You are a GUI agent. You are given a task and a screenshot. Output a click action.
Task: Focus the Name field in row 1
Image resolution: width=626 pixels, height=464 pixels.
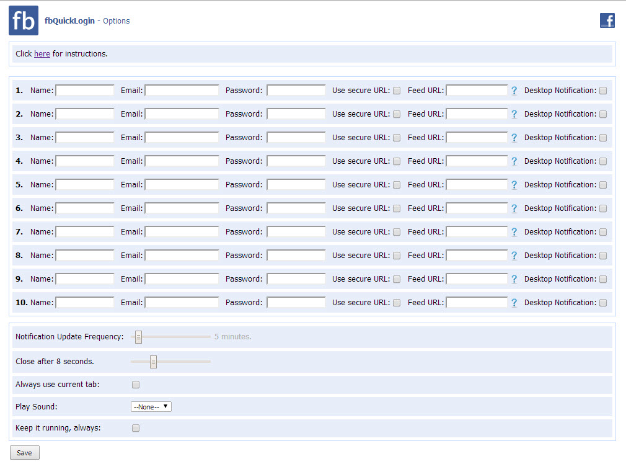coord(85,91)
